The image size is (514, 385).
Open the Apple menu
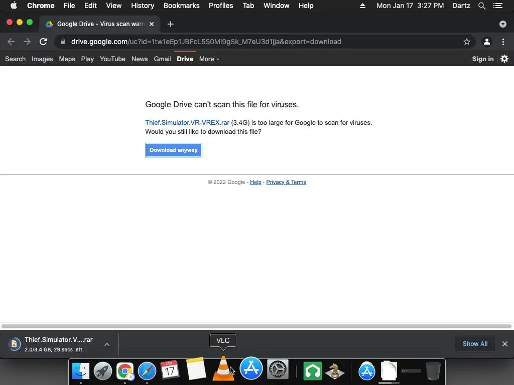pos(14,6)
